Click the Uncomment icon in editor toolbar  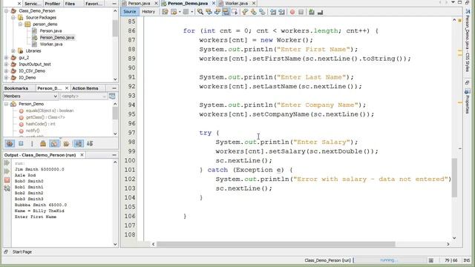pos(320,12)
